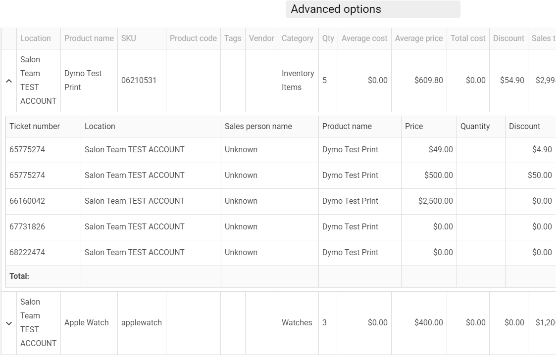This screenshot has height=355, width=560.
Task: Select ticket 67731826 row
Action: point(27,227)
